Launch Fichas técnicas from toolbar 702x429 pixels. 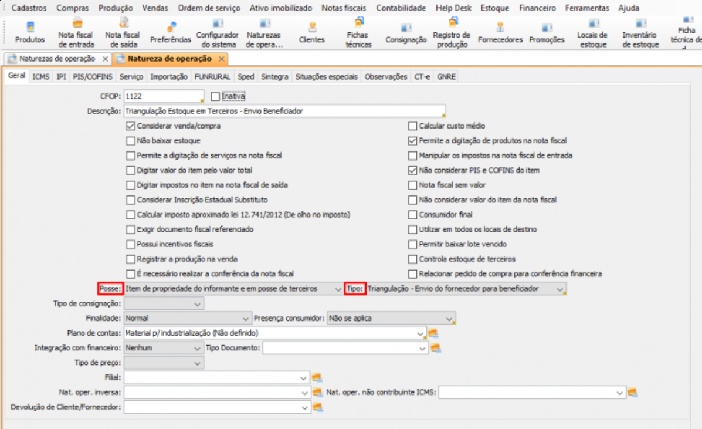coord(358,33)
